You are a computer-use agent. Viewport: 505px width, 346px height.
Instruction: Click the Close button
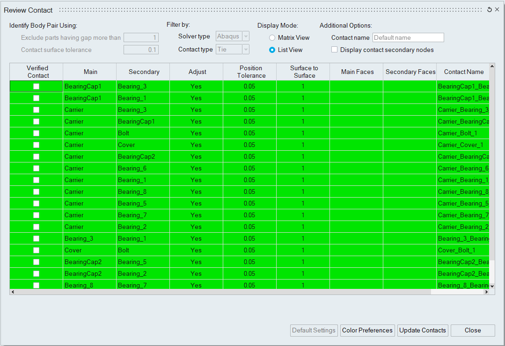pyautogui.click(x=473, y=331)
